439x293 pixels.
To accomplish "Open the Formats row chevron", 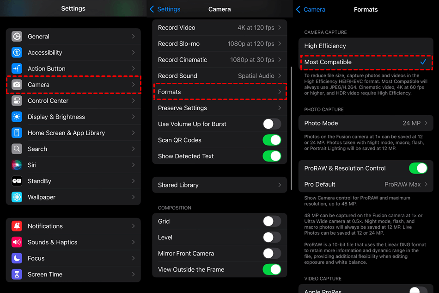I will coord(280,92).
